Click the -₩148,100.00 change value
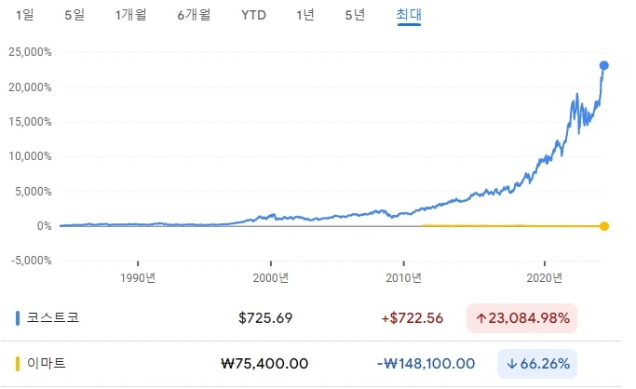This screenshot has height=389, width=636. tap(426, 364)
